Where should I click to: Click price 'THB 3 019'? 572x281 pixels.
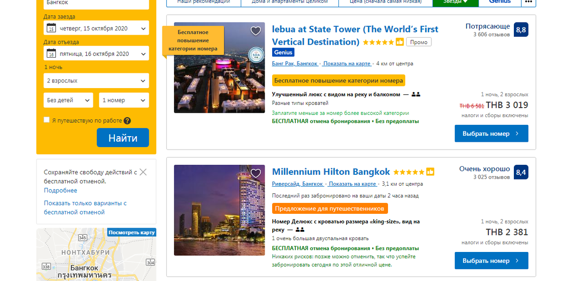click(507, 105)
